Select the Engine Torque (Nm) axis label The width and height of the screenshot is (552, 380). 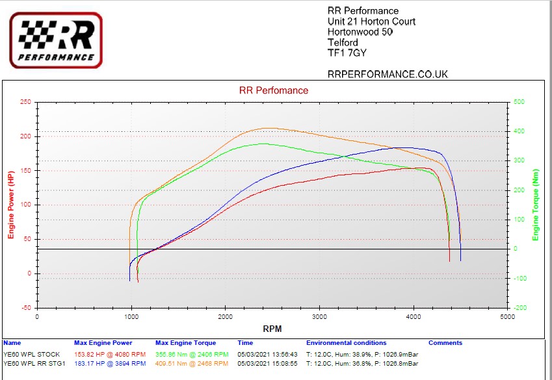(536, 205)
